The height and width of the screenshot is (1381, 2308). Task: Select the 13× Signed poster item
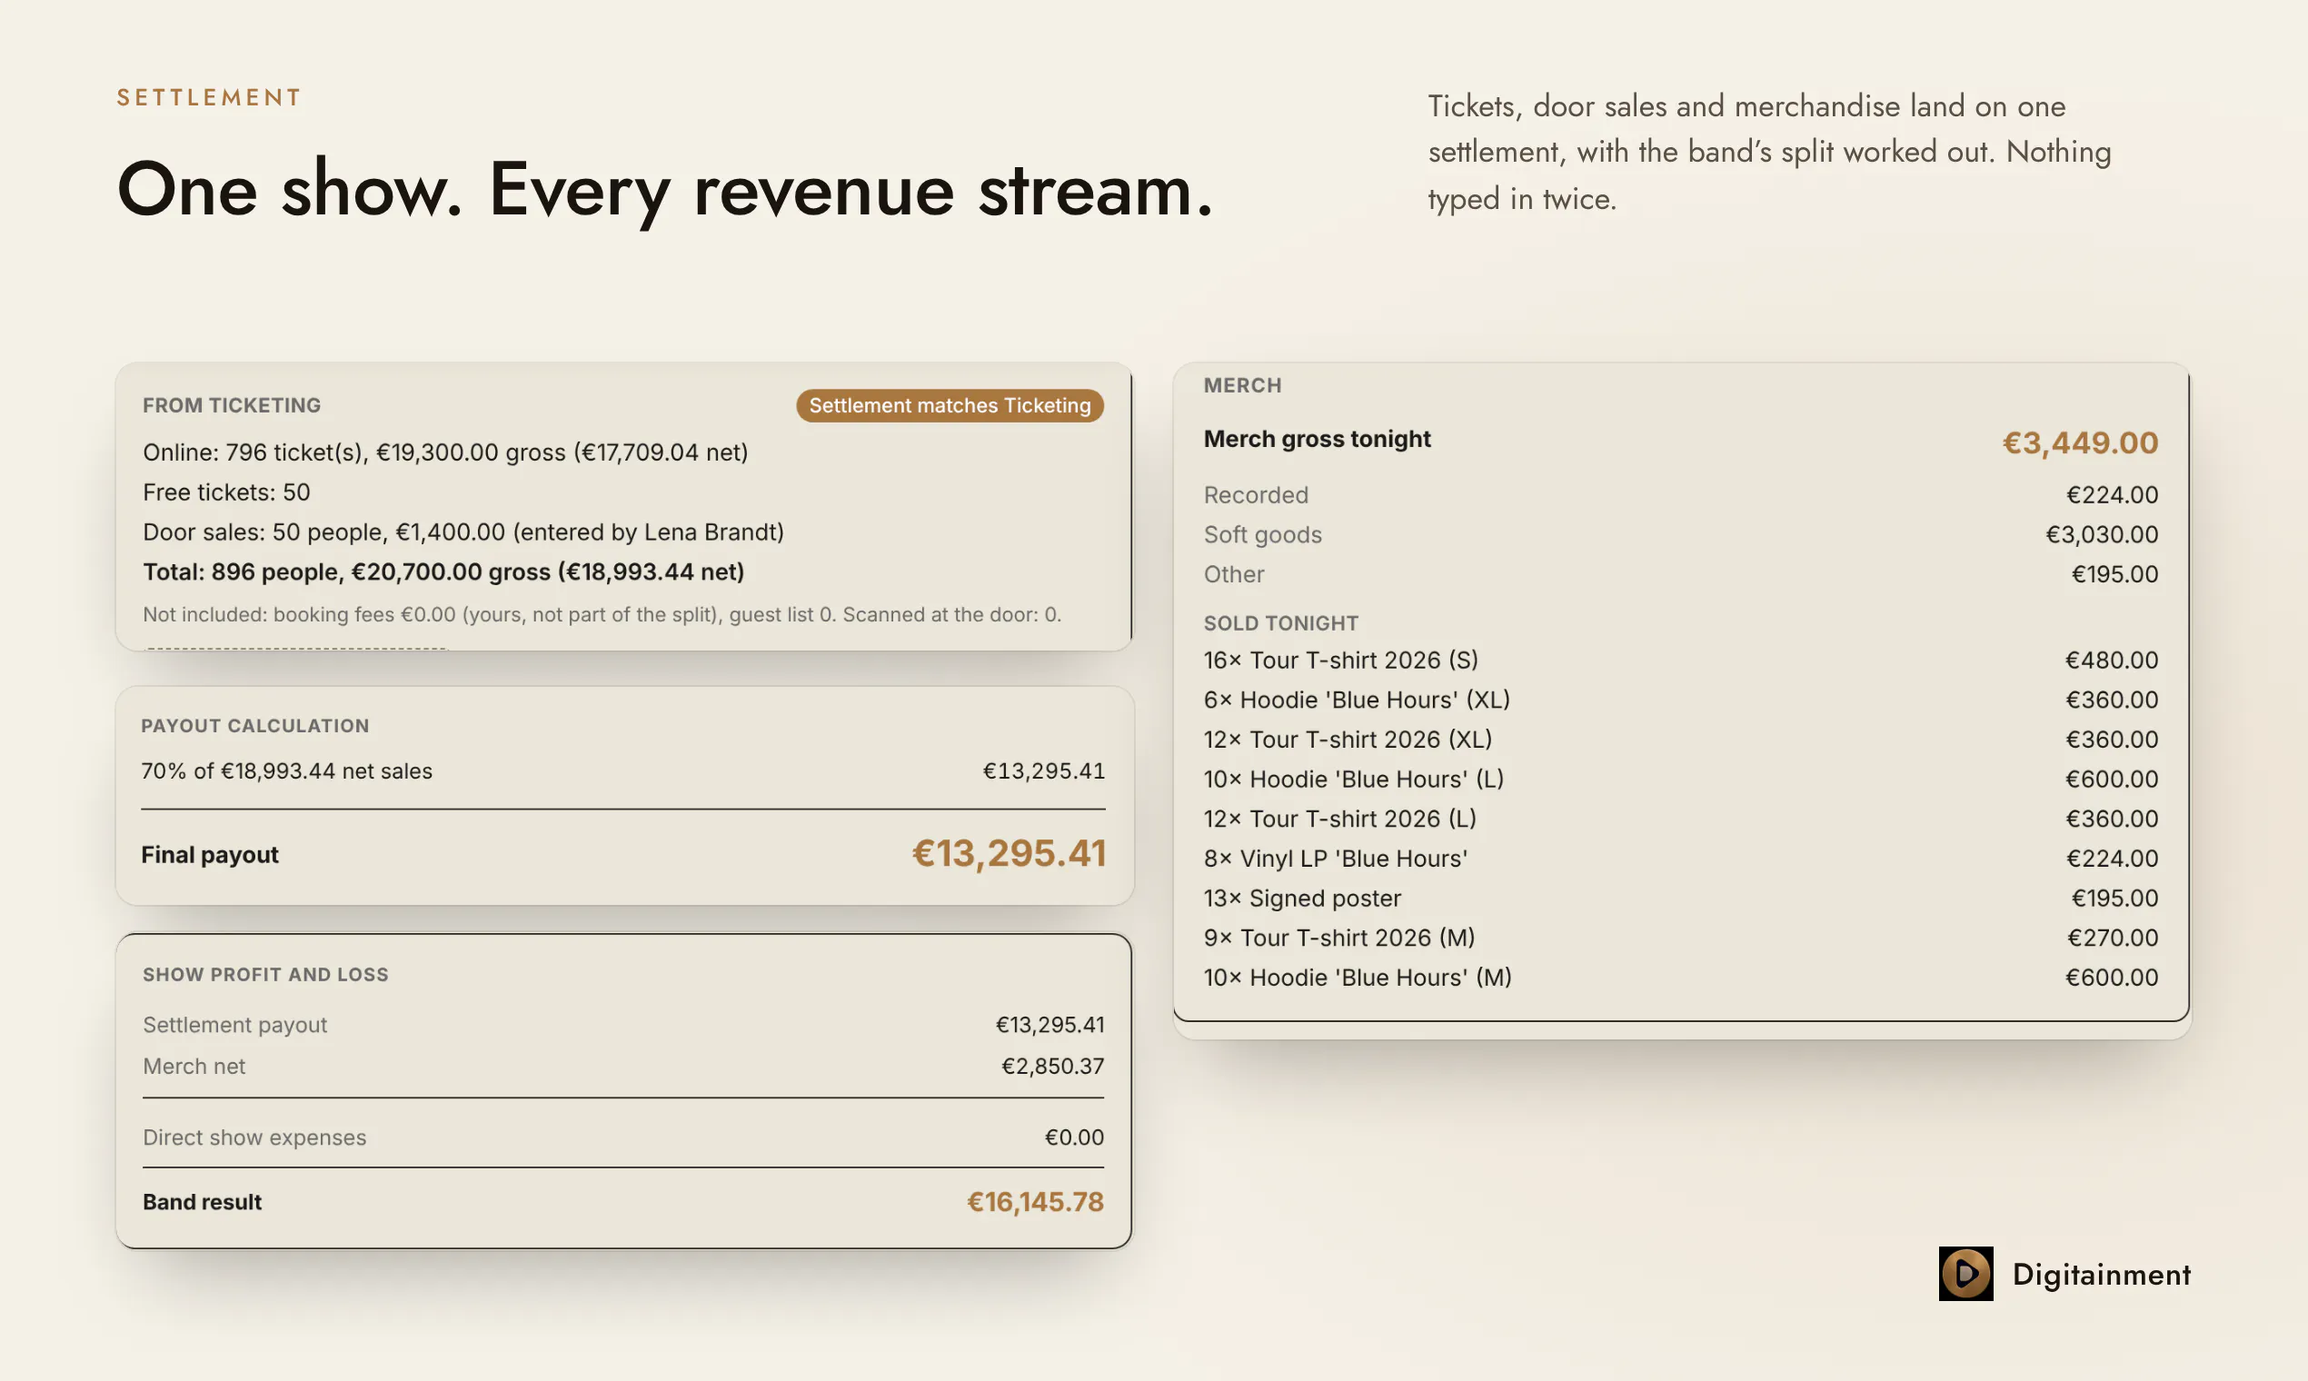(1681, 898)
